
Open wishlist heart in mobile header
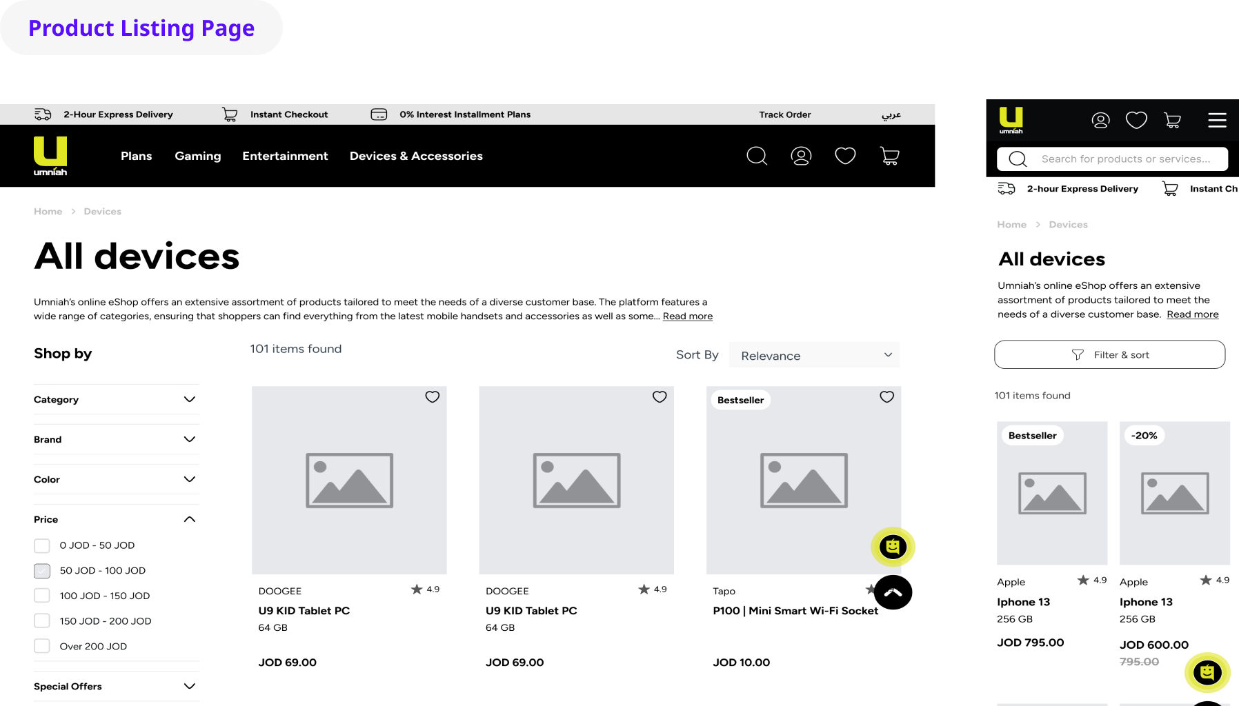point(1137,121)
